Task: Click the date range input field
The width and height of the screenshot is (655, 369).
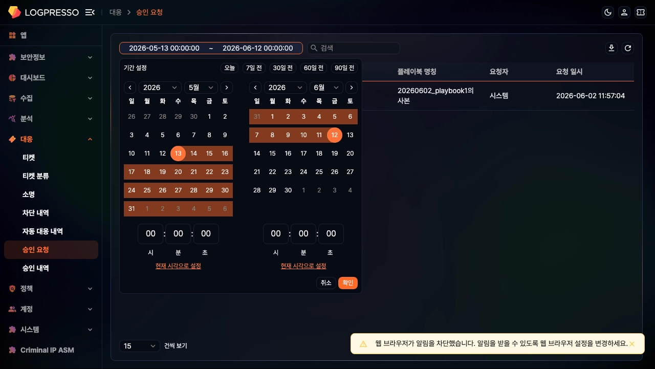Action: click(x=211, y=48)
